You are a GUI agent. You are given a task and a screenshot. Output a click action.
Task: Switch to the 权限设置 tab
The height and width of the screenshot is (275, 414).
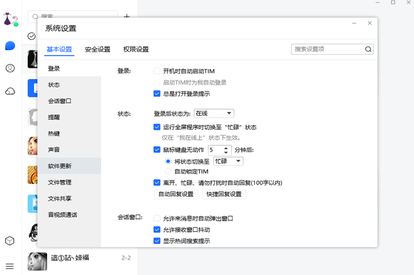pyautogui.click(x=136, y=50)
